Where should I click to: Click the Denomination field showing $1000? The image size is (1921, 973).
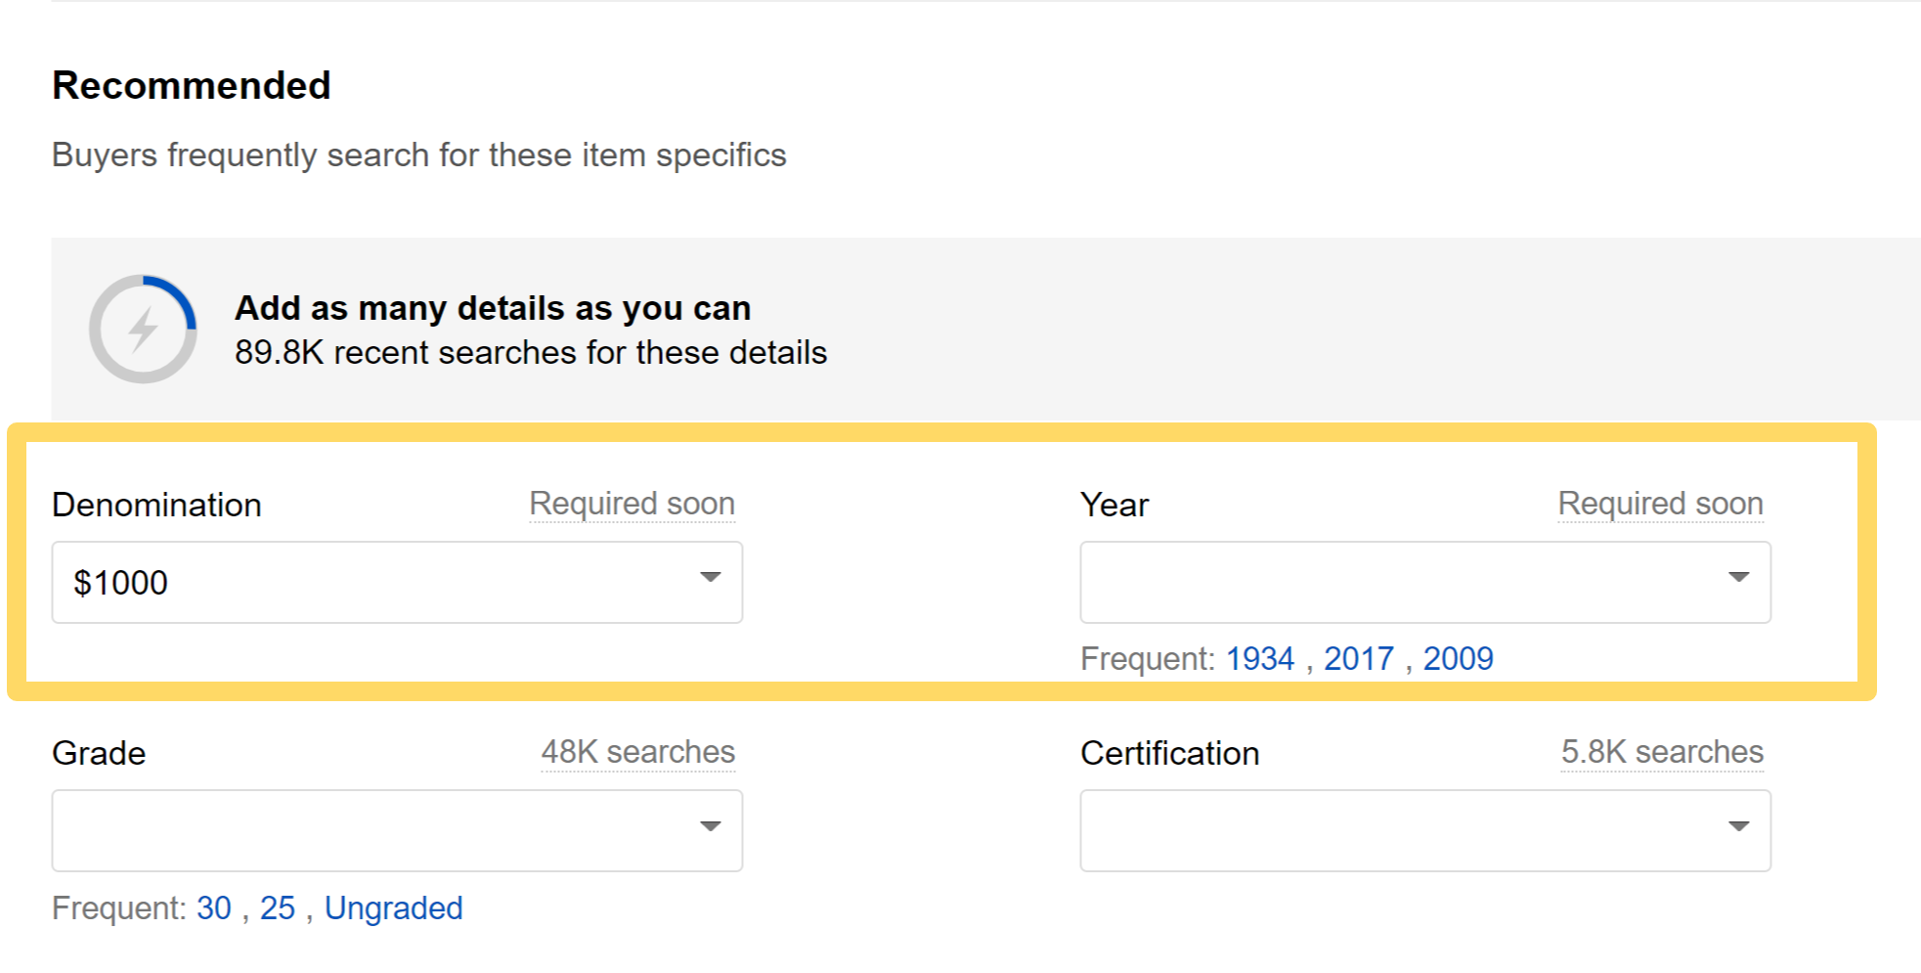click(397, 582)
